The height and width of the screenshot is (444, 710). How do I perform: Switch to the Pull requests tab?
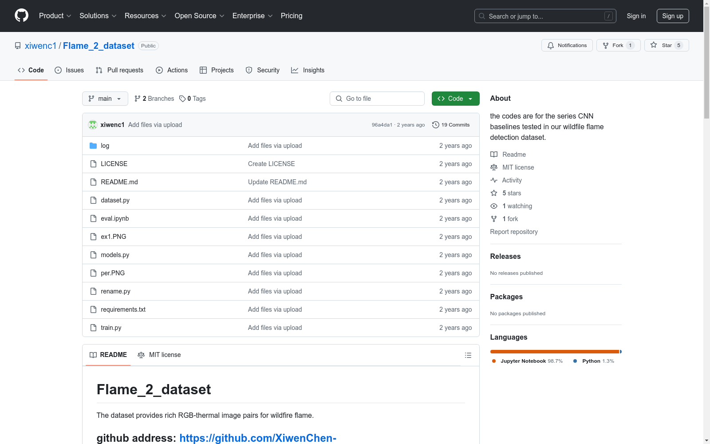pyautogui.click(x=119, y=70)
